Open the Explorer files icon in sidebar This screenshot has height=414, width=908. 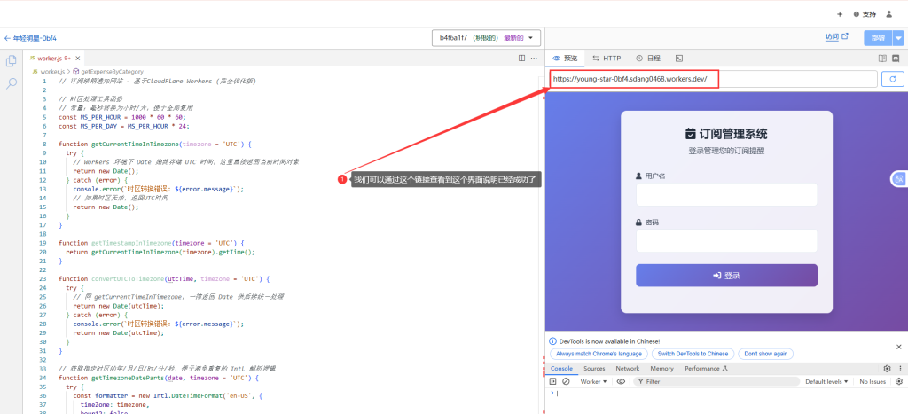pyautogui.click(x=12, y=60)
